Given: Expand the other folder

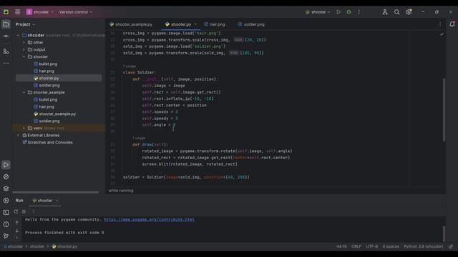Looking at the screenshot, I should click(x=24, y=43).
